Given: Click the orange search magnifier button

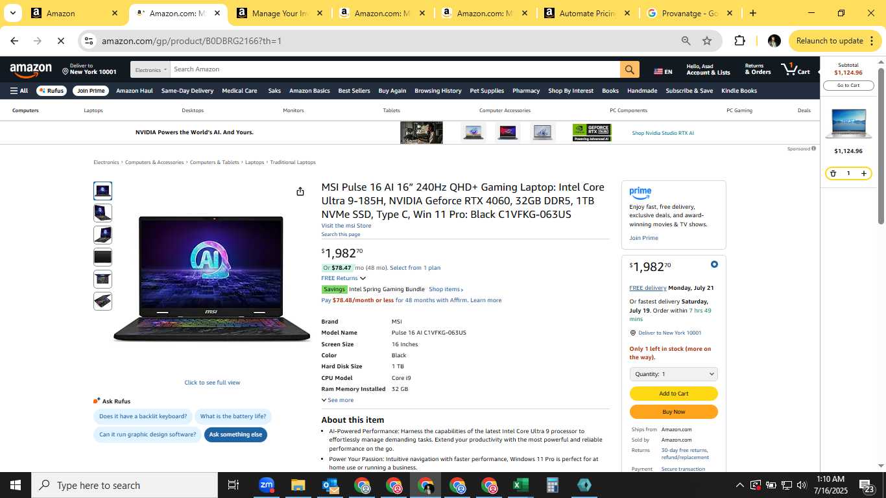Looking at the screenshot, I should point(629,69).
